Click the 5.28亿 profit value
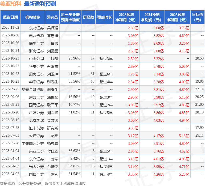Viewport: 205px width, 186px height. pyautogui.click(x=184, y=174)
